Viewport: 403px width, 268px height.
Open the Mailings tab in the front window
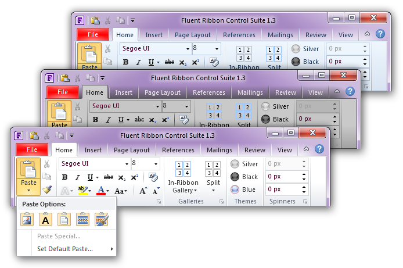pyautogui.click(x=219, y=150)
